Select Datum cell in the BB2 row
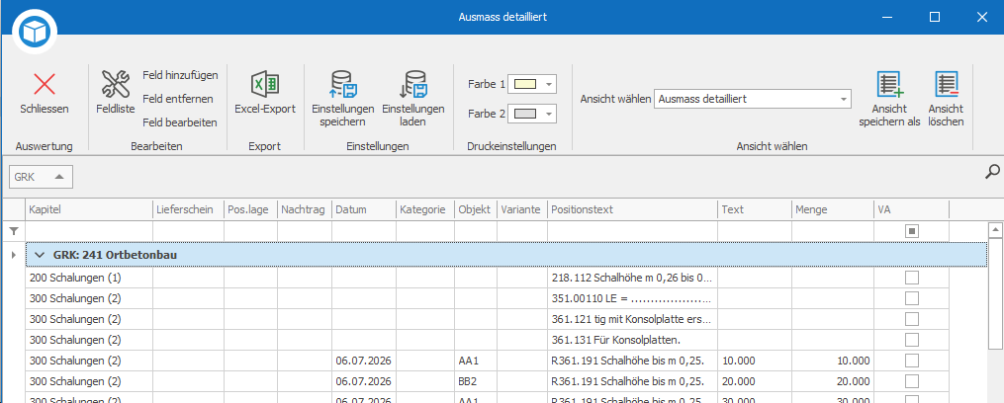Viewport: 1004px width, 403px height. [364, 381]
